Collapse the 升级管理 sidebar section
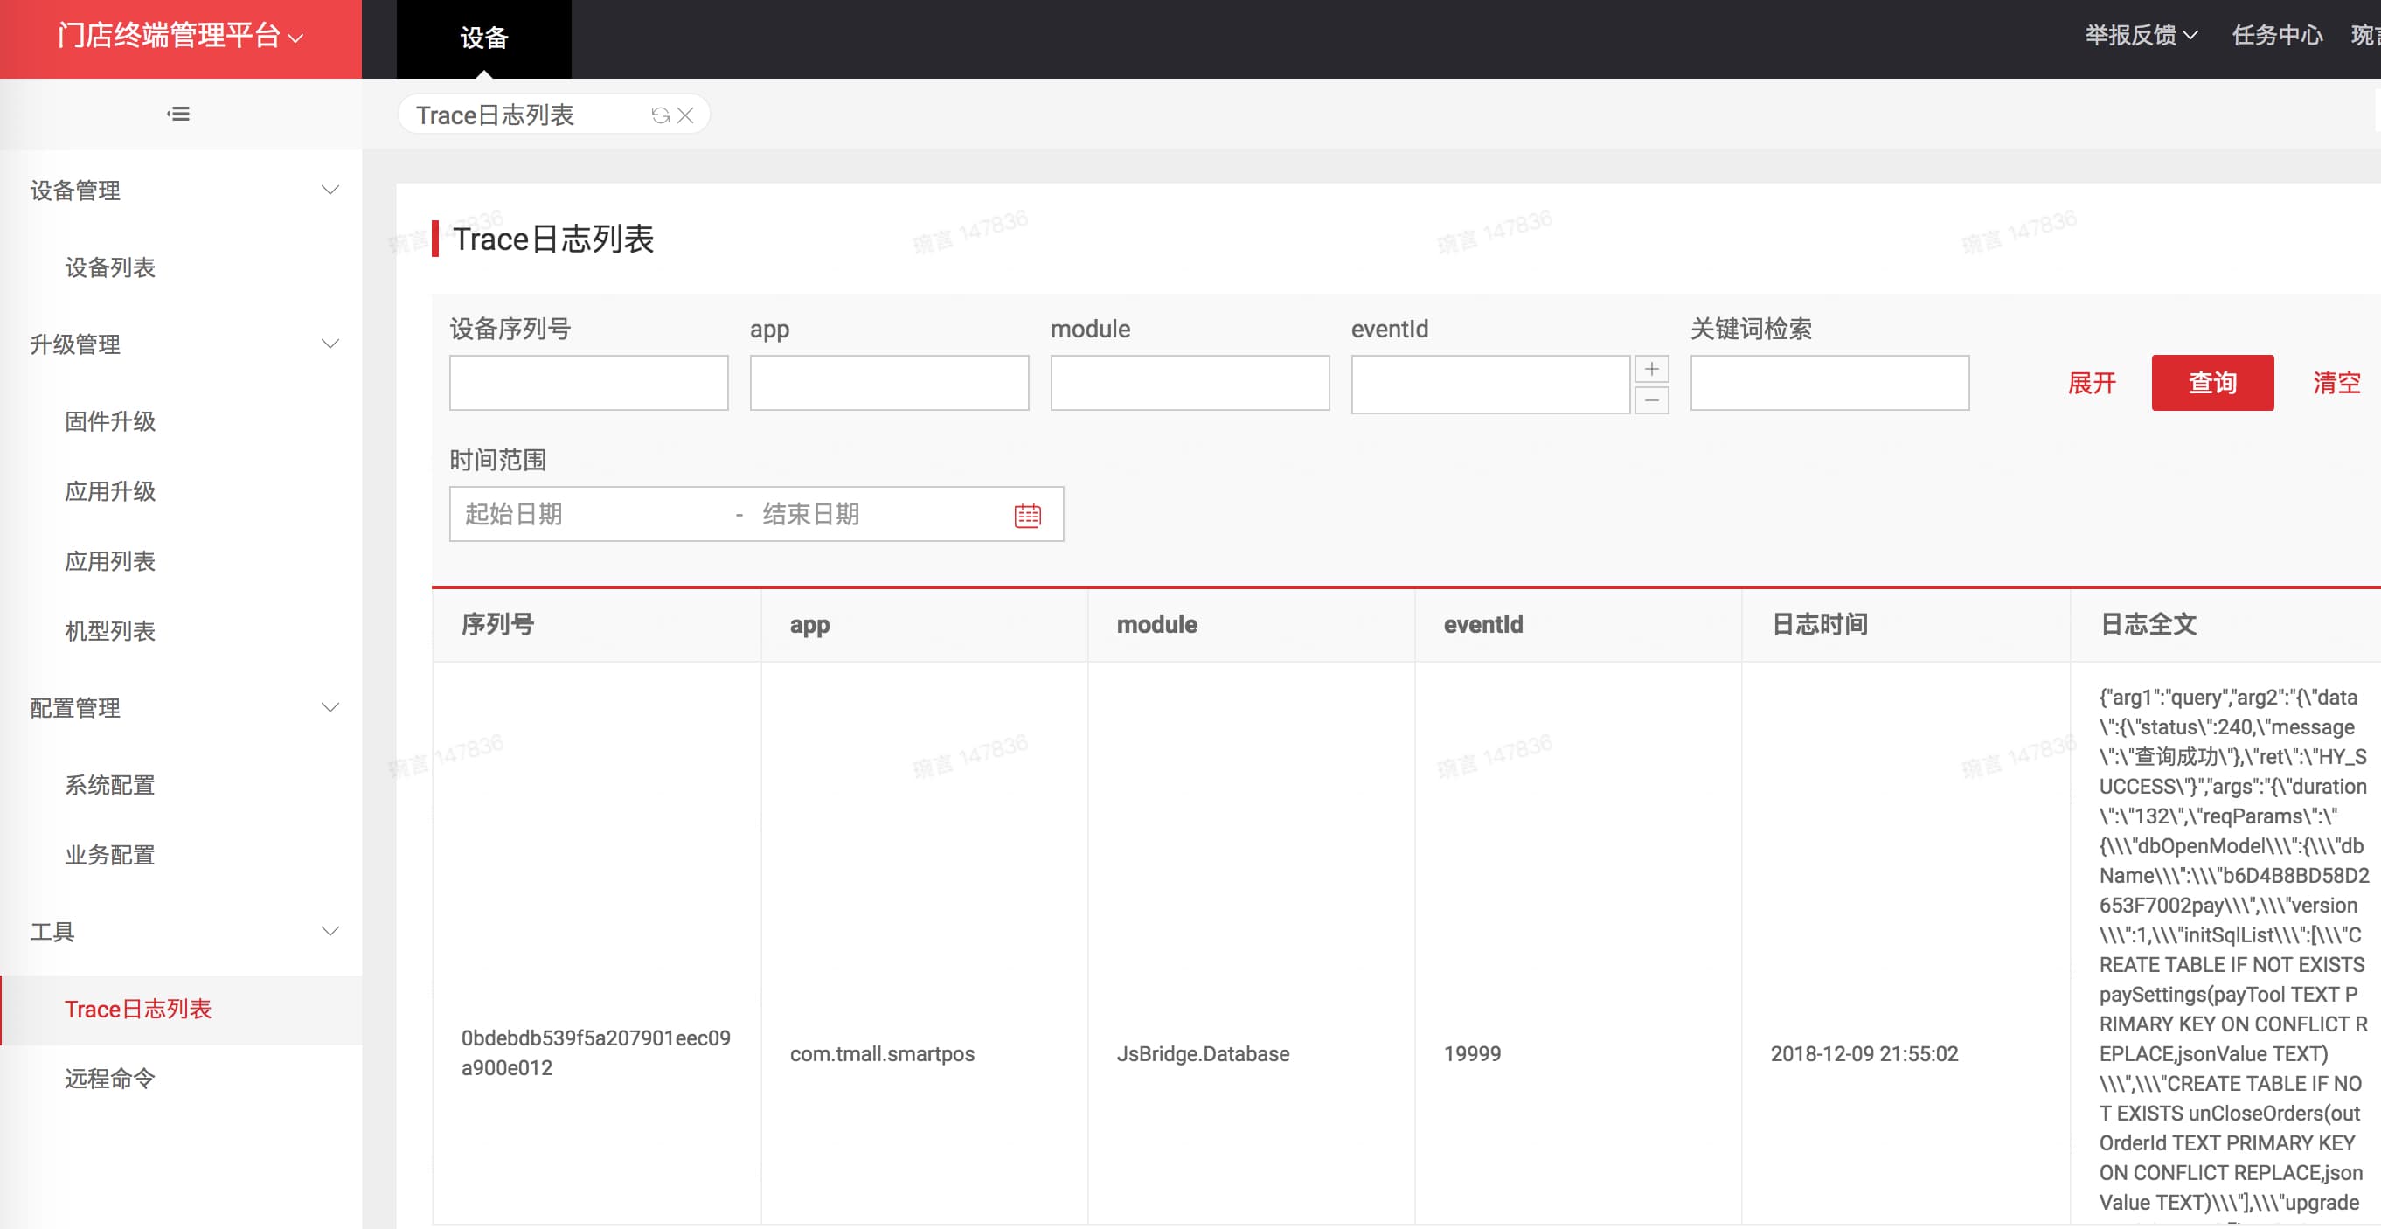The image size is (2381, 1229). point(330,344)
